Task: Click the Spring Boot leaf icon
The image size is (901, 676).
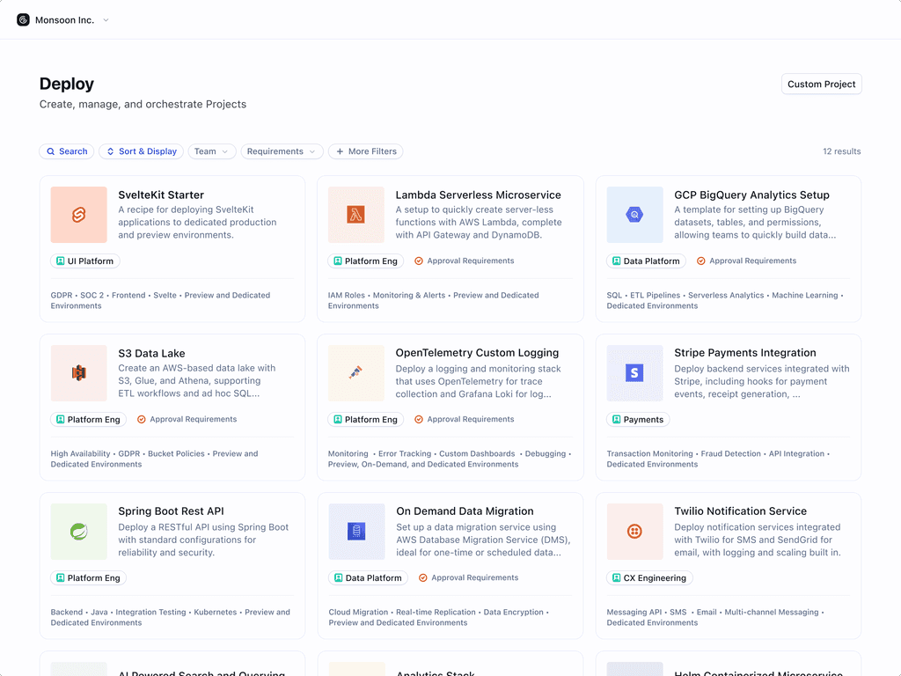Action: (78, 531)
